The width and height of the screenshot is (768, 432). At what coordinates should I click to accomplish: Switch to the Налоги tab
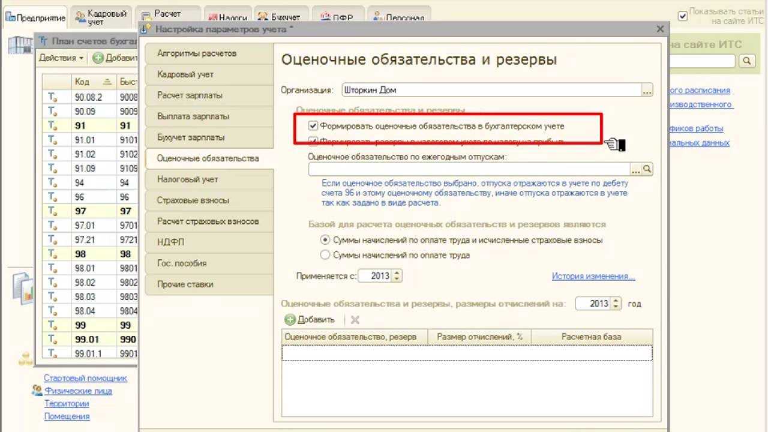227,17
